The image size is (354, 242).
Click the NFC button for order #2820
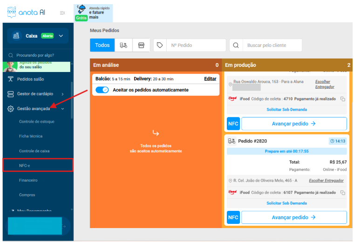(233, 217)
